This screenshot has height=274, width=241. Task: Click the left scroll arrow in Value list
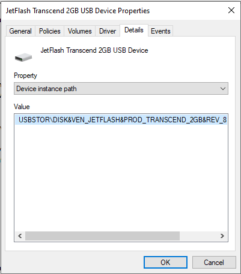[x=20, y=236]
